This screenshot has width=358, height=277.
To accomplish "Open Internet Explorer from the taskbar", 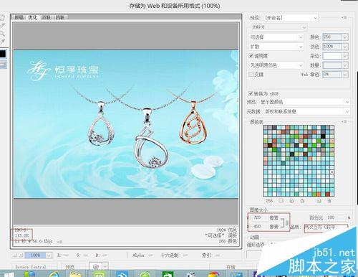I will 54,274.
